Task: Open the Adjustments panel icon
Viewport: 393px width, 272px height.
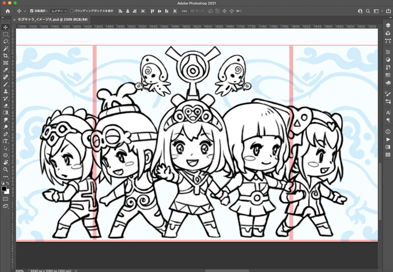Action: click(388, 60)
